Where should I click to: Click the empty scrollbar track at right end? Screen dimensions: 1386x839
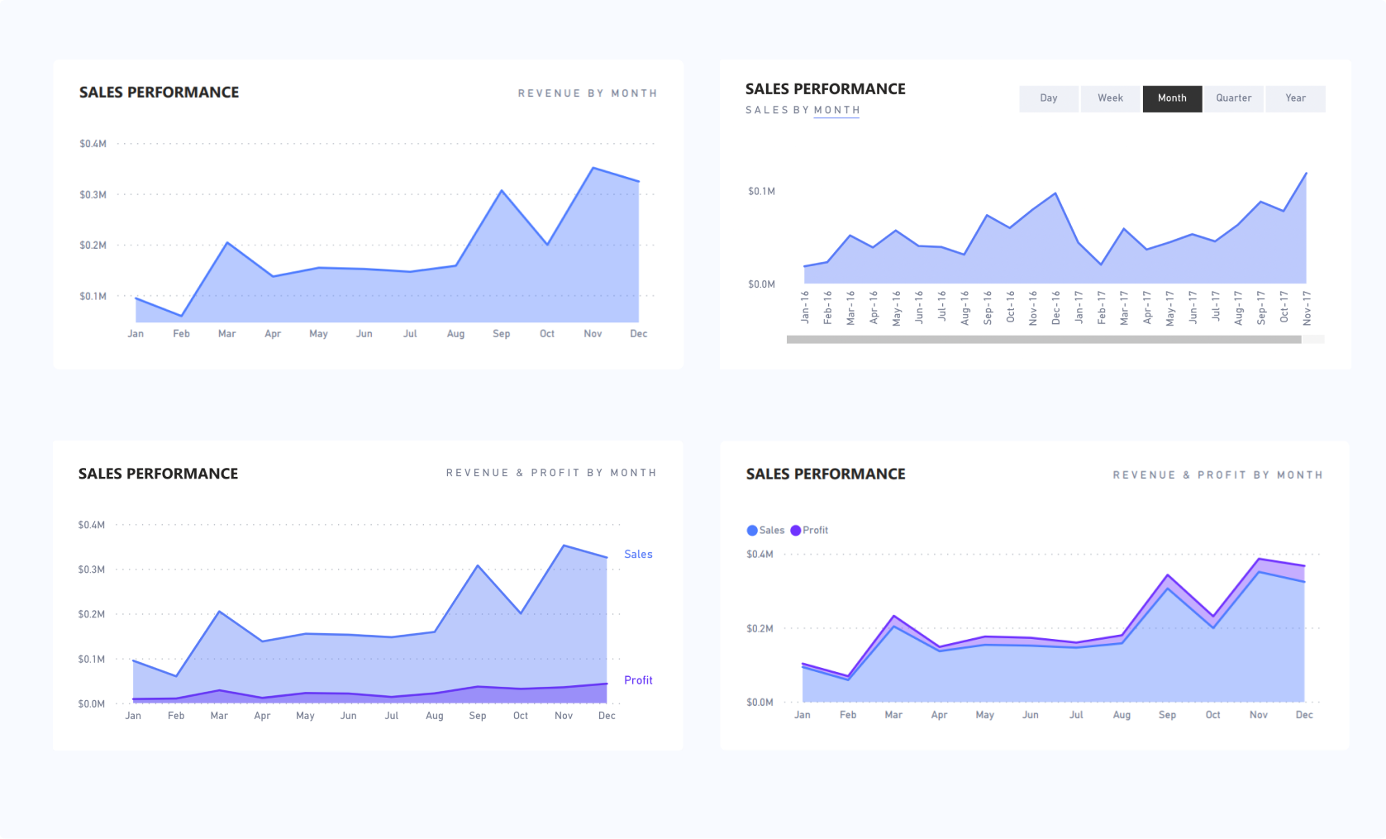(1313, 339)
